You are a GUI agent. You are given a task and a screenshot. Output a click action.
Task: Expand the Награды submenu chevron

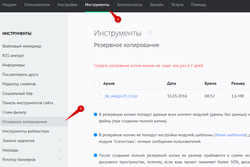(x=60, y=150)
